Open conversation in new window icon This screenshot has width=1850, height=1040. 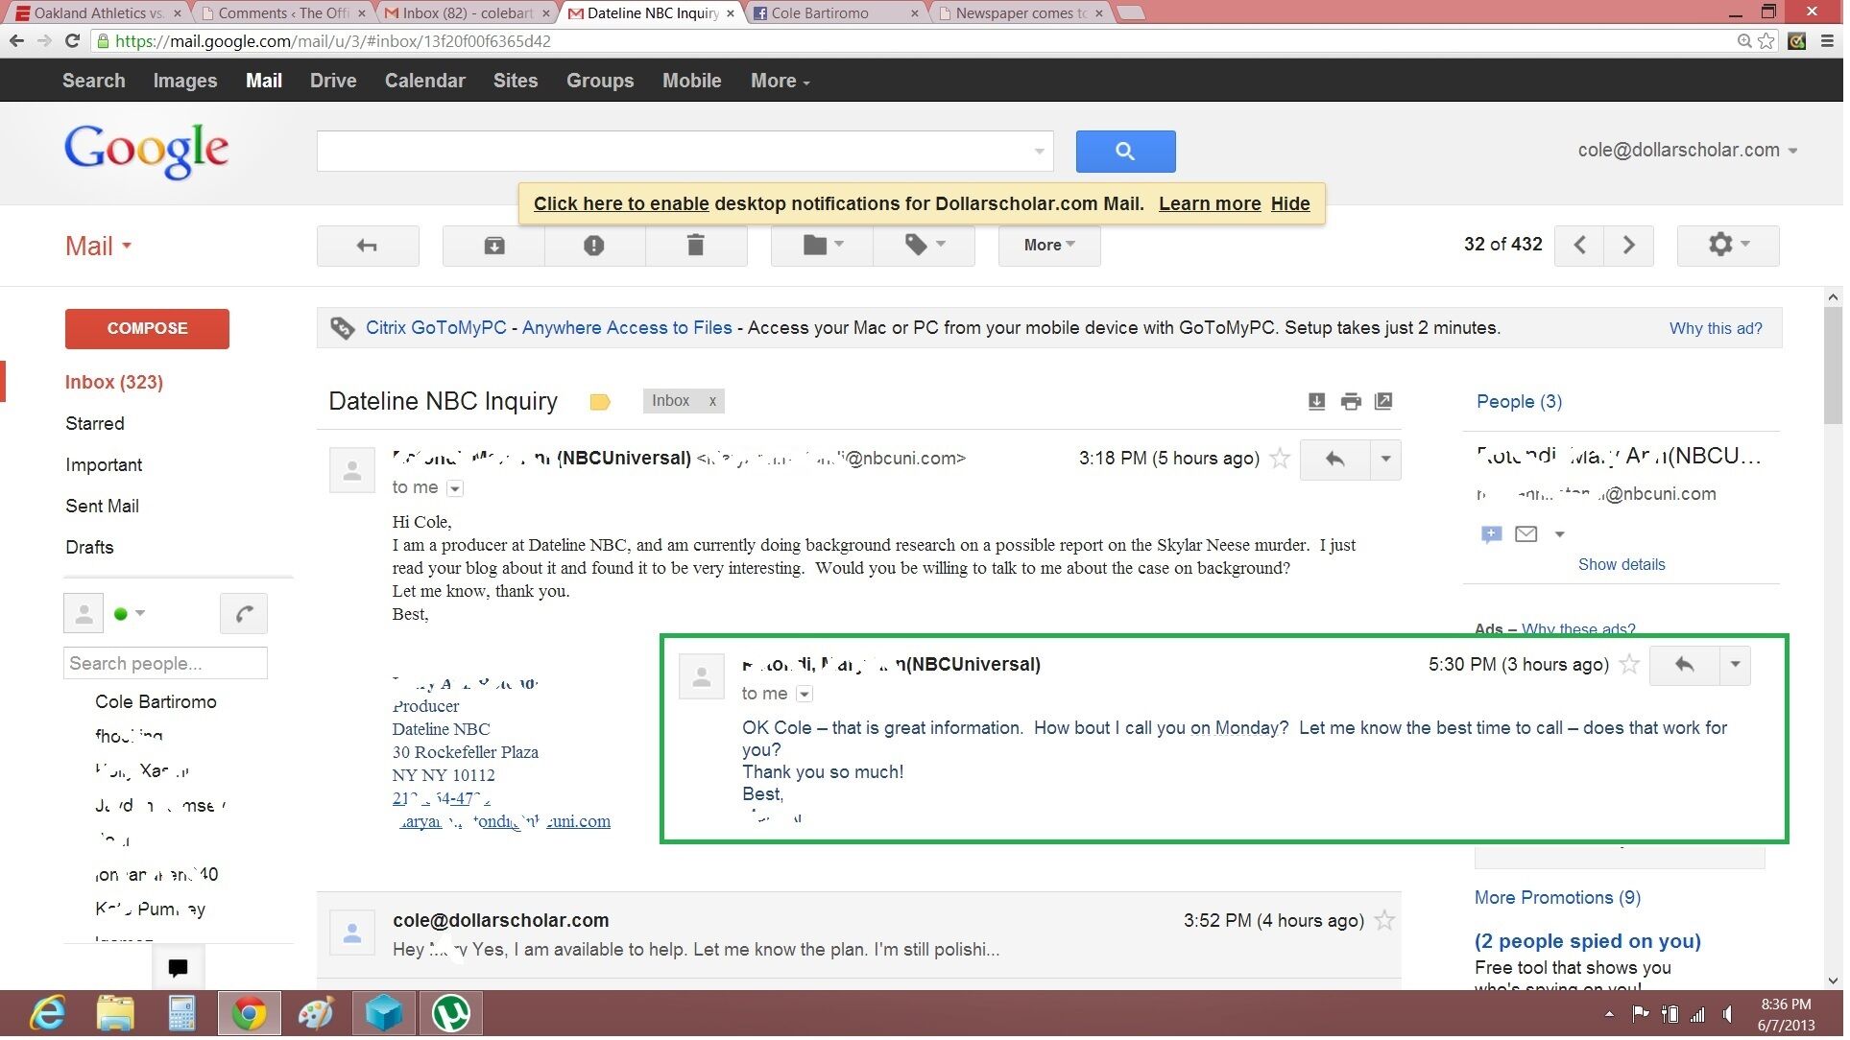(x=1388, y=402)
